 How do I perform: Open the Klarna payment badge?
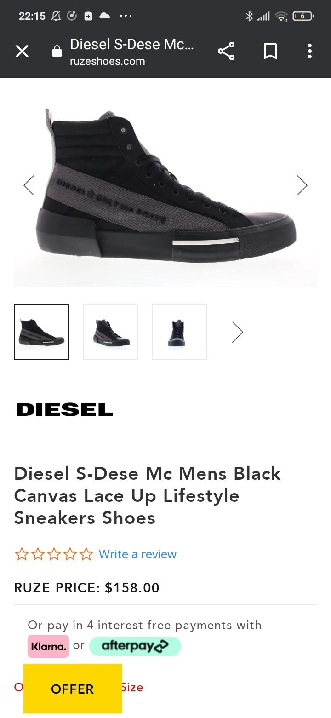click(x=48, y=646)
